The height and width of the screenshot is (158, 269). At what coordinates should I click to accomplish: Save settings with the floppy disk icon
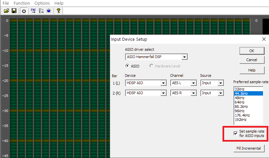pos(14,11)
